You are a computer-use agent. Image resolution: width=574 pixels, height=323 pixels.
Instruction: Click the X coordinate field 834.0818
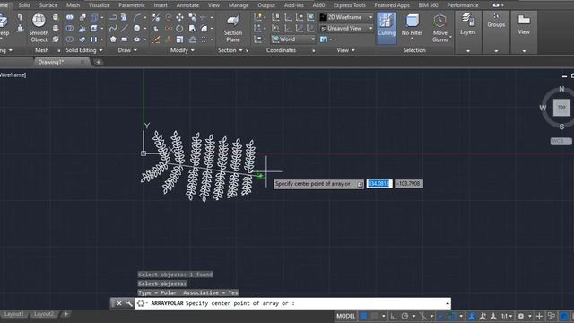pyautogui.click(x=379, y=183)
